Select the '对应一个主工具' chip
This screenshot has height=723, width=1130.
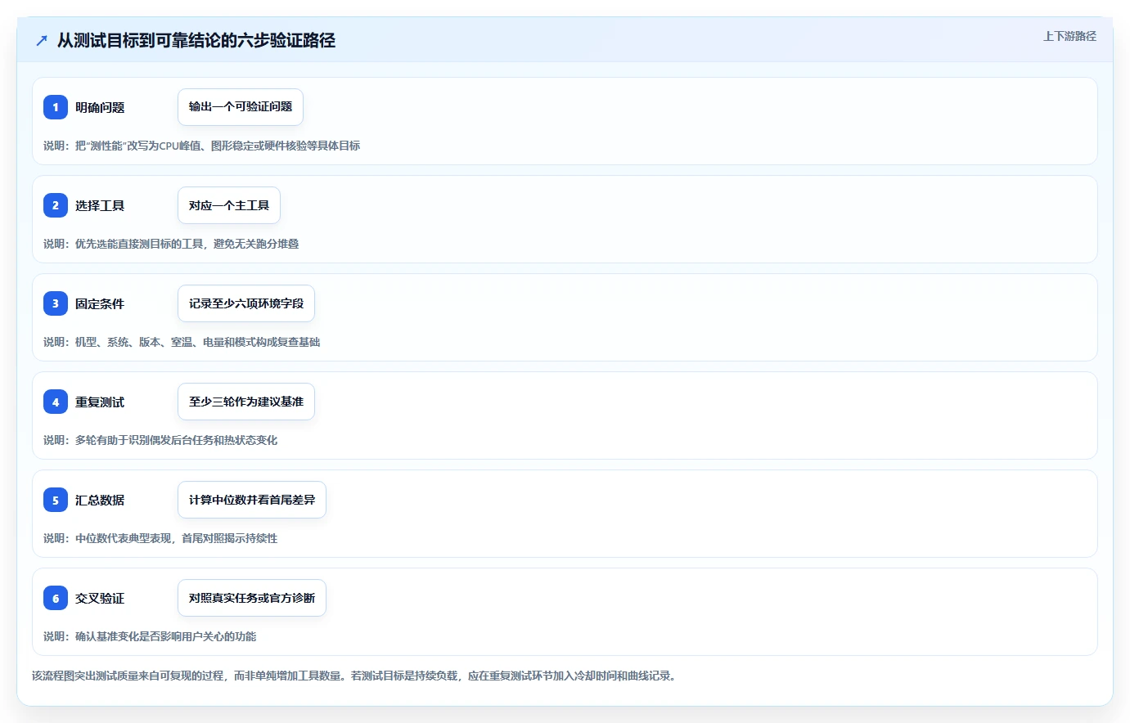click(229, 205)
